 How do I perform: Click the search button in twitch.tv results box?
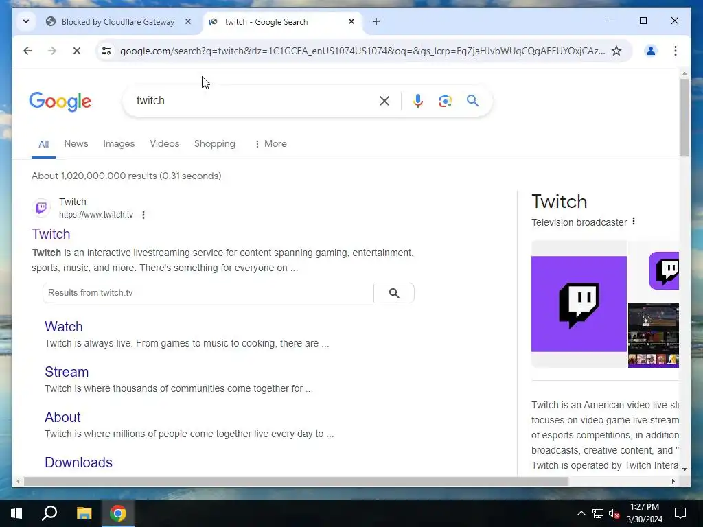[x=394, y=293]
